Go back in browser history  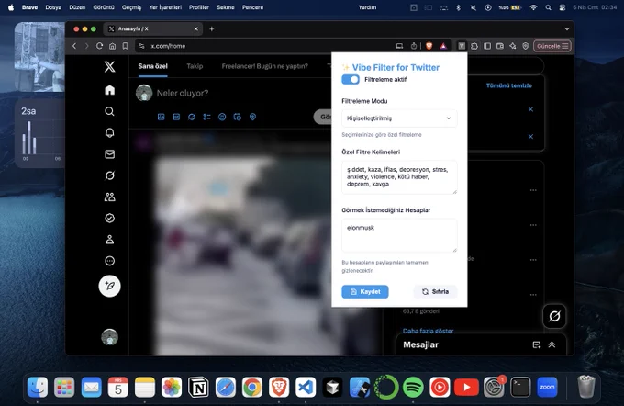click(x=74, y=46)
